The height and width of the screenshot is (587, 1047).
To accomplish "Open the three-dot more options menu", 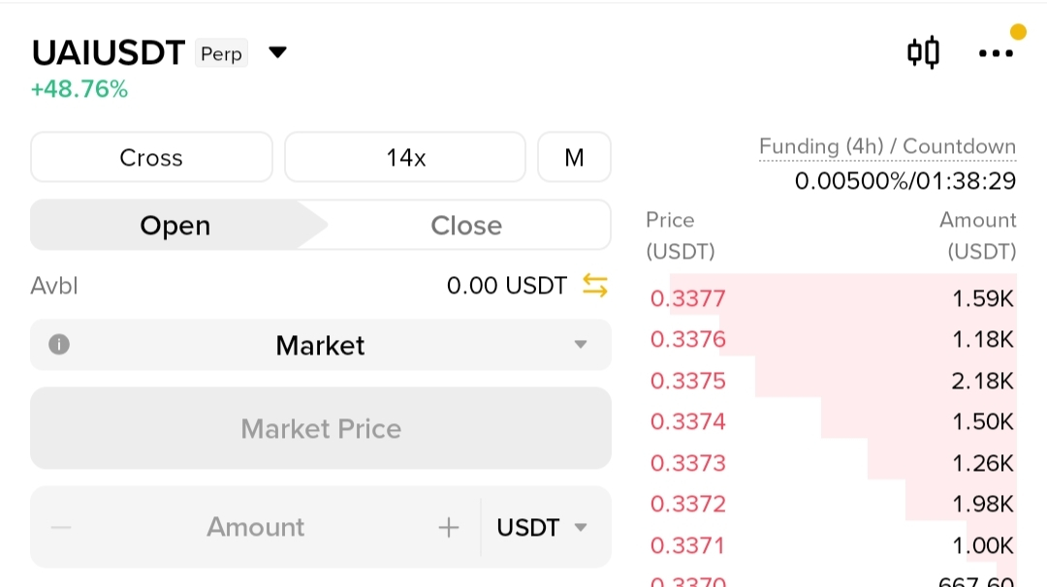I will tap(996, 53).
